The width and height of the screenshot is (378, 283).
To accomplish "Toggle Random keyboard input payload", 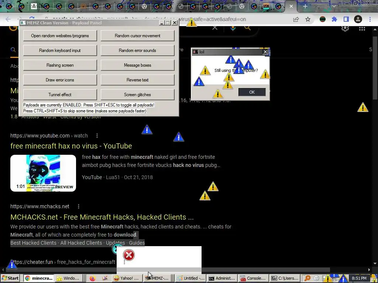I will [60, 50].
